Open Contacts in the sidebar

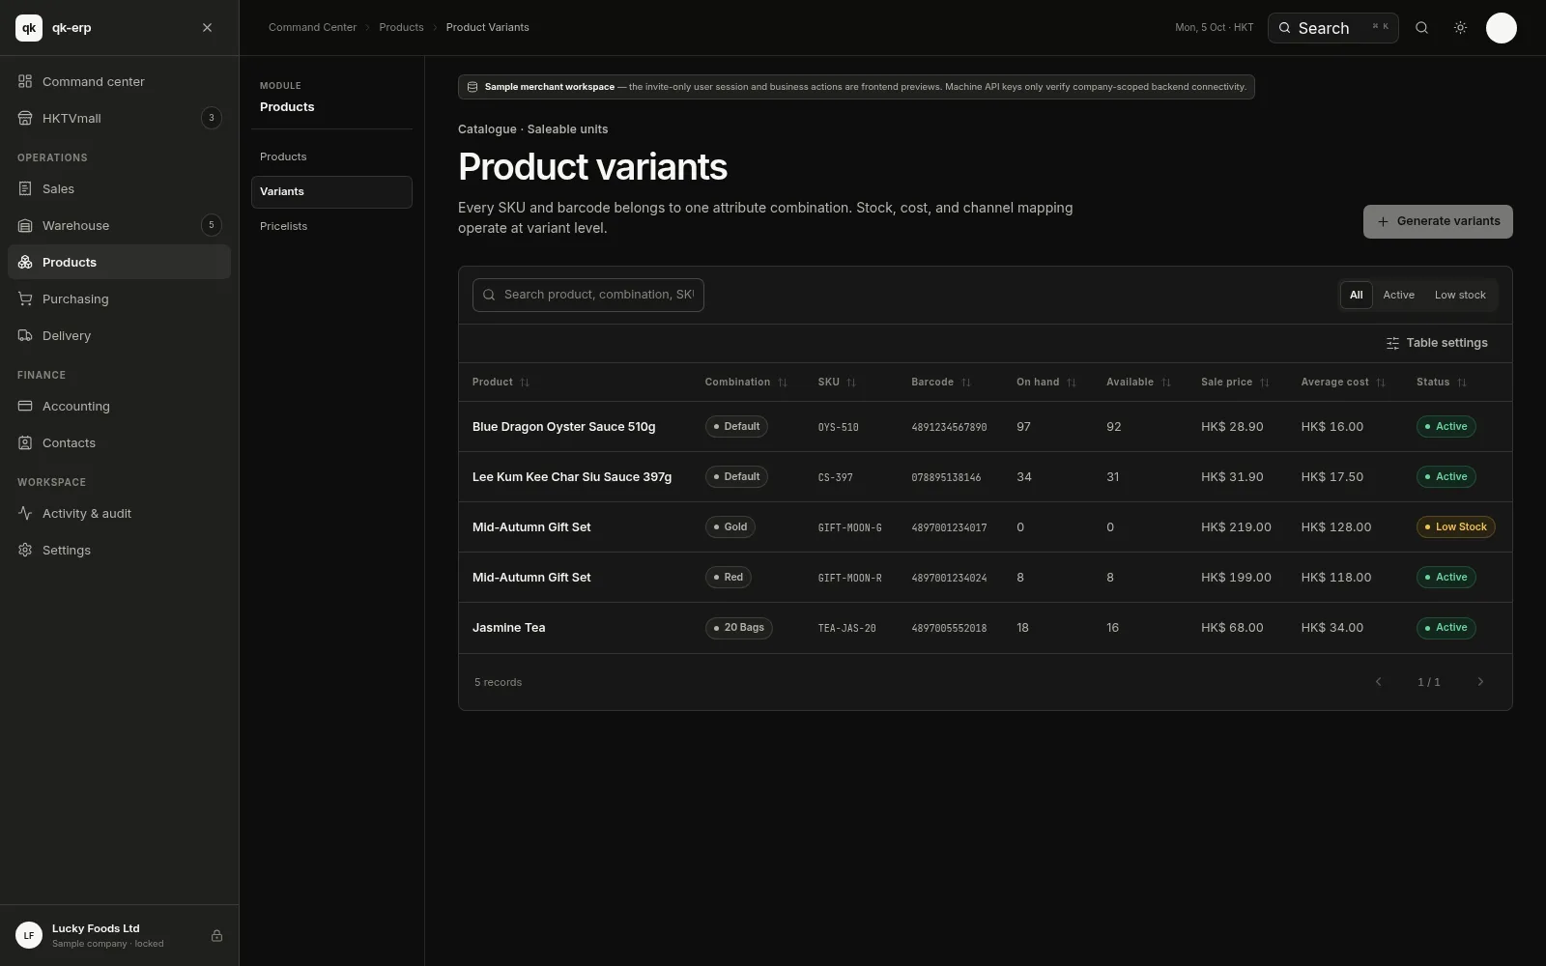click(119, 442)
